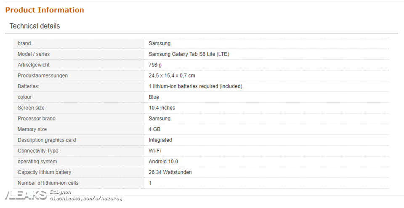Click the 4 GB memory size value
The height and width of the screenshot is (208, 404).
tap(154, 129)
